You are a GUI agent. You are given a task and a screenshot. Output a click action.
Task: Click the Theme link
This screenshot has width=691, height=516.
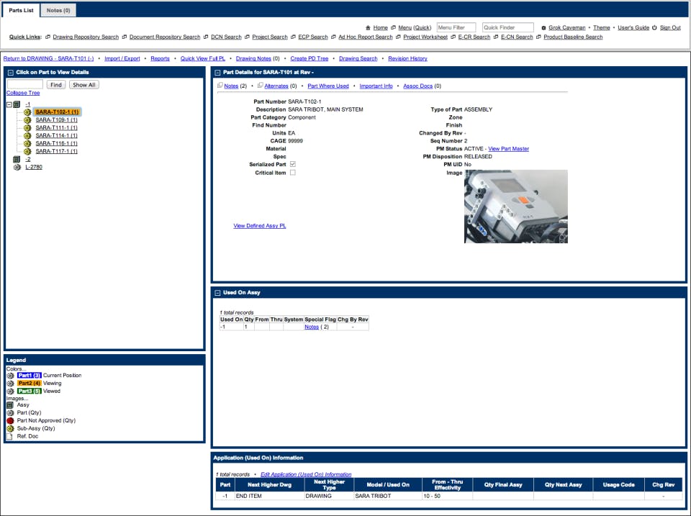602,28
